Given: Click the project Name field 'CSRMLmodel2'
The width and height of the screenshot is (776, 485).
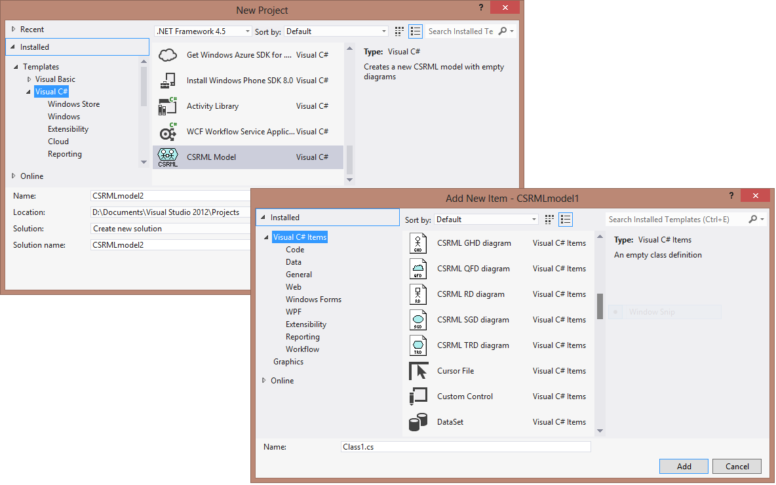Looking at the screenshot, I should tap(171, 196).
